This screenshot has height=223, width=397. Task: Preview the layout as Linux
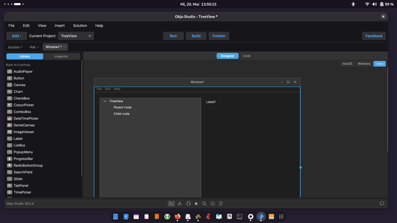pos(380,64)
